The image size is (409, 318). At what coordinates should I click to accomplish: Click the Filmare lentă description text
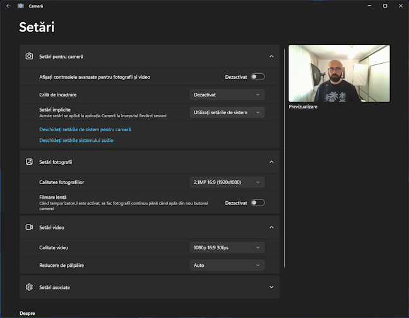[x=124, y=206]
